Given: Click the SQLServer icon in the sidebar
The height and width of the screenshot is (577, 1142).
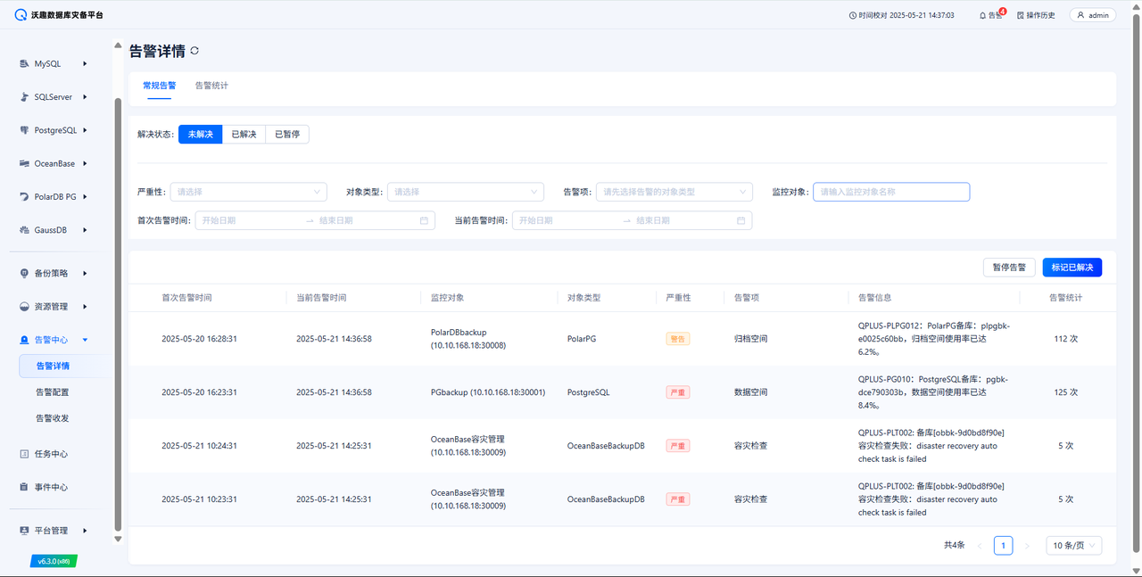Looking at the screenshot, I should point(24,96).
